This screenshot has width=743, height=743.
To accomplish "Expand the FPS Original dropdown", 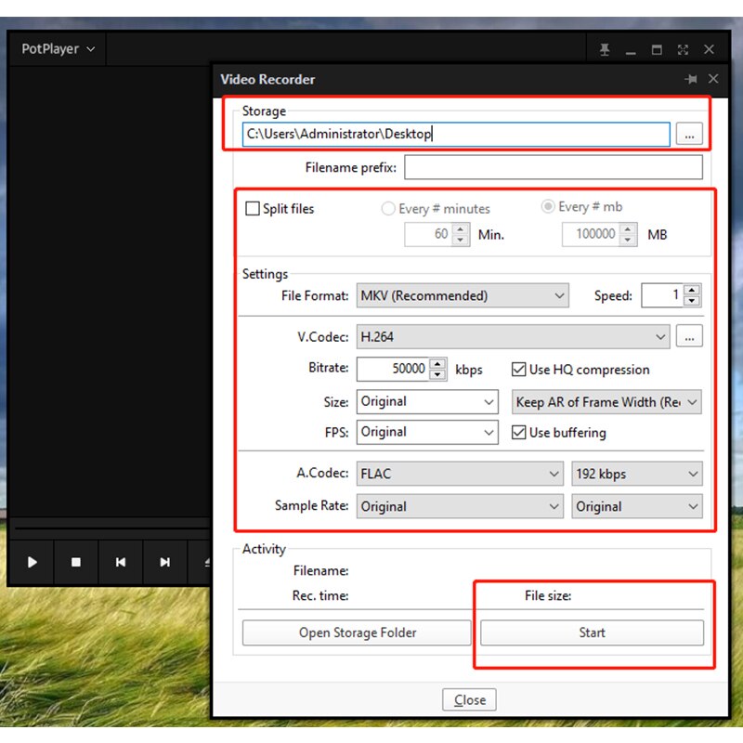I will pyautogui.click(x=427, y=432).
